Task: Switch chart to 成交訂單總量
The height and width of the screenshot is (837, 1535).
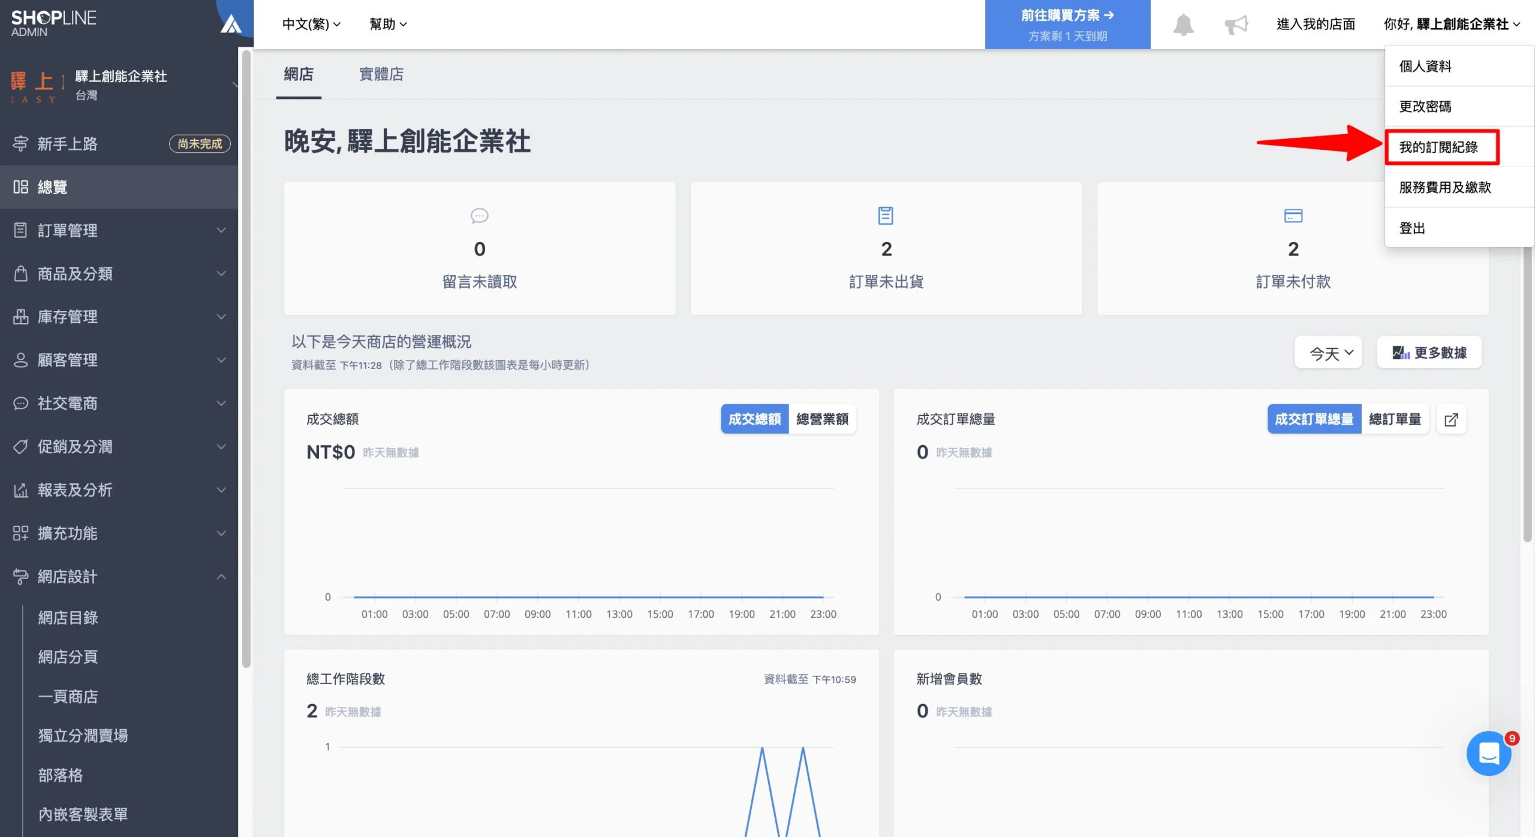Action: click(1314, 419)
